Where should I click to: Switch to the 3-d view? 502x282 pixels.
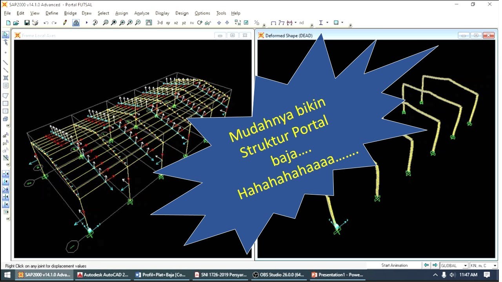(x=160, y=23)
